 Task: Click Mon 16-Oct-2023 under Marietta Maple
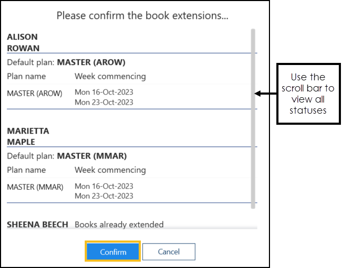tap(104, 186)
